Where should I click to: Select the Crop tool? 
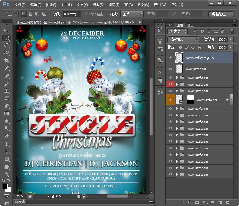7,60
